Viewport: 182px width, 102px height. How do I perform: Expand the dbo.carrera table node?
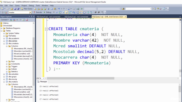tap(4, 41)
